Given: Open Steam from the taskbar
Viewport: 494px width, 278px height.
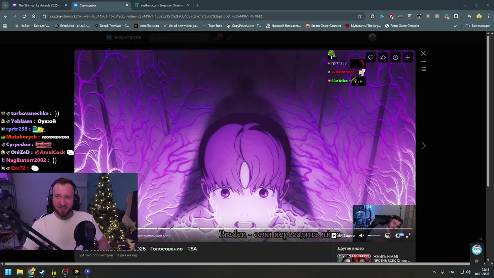Looking at the screenshot, I should coord(42,272).
